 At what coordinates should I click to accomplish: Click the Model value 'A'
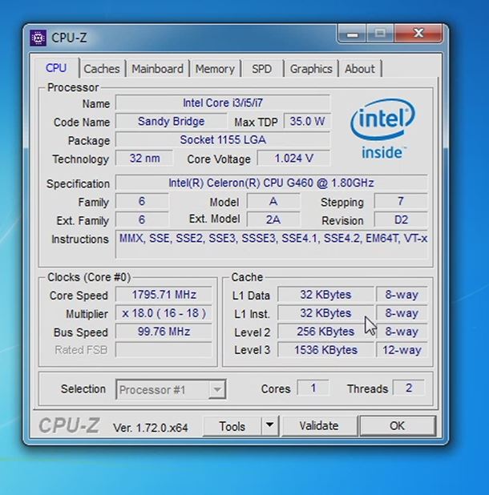point(273,201)
